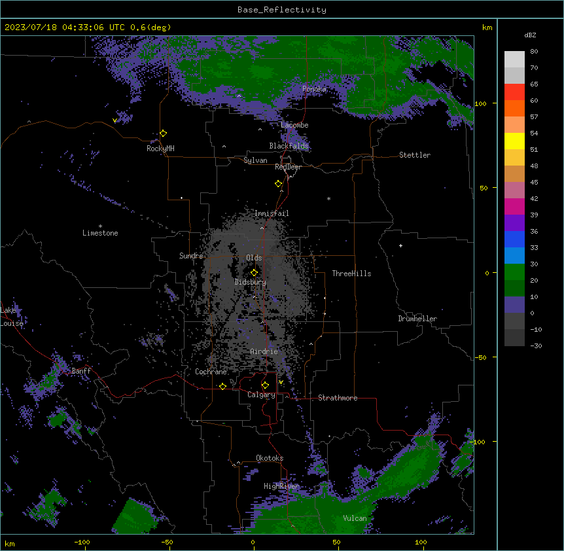Viewport: 564px width, 551px height.
Task: Click the yellow diamond marker above RockyMH
Action: [164, 133]
